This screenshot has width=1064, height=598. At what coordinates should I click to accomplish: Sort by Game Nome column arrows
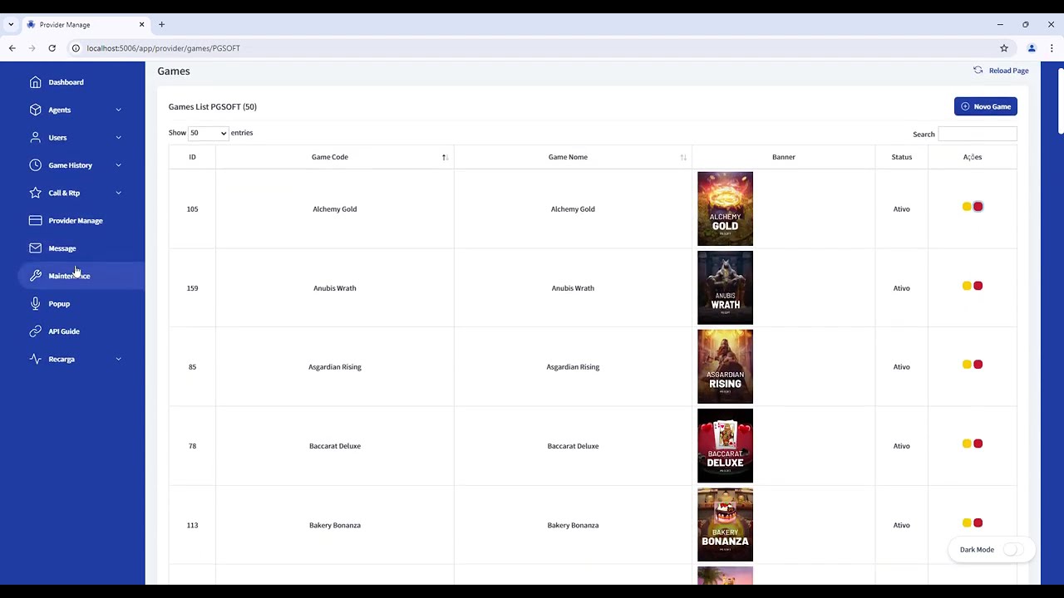coord(683,157)
